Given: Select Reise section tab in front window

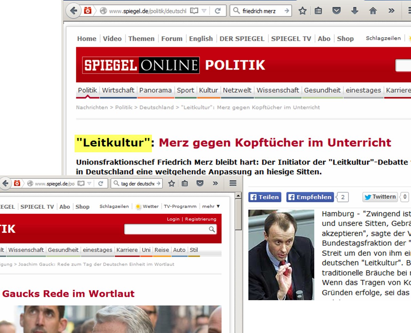Looking at the screenshot, I should 162,250.
